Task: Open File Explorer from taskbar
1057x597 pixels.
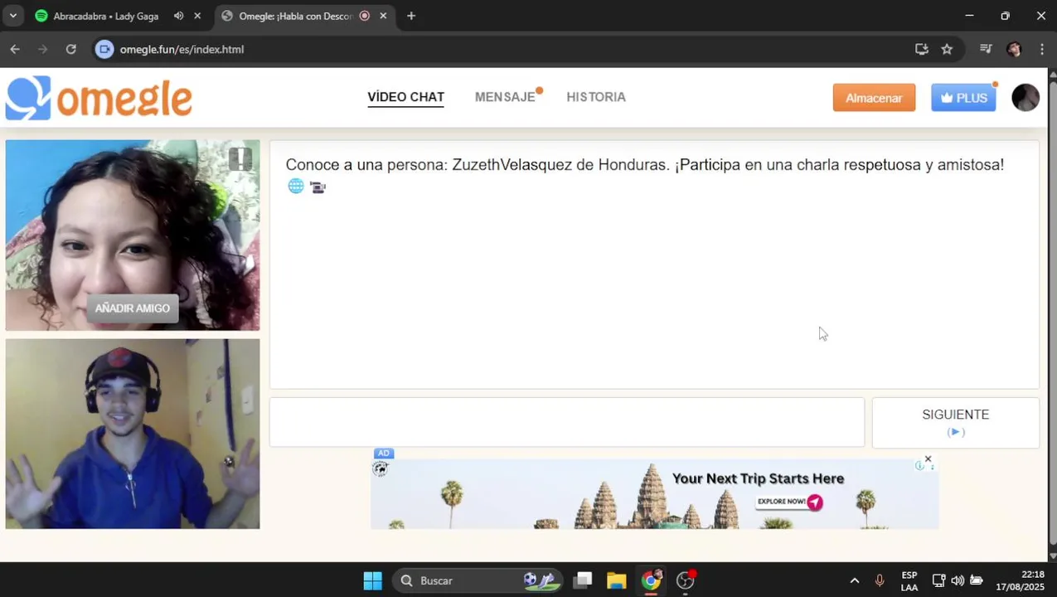Action: [616, 580]
